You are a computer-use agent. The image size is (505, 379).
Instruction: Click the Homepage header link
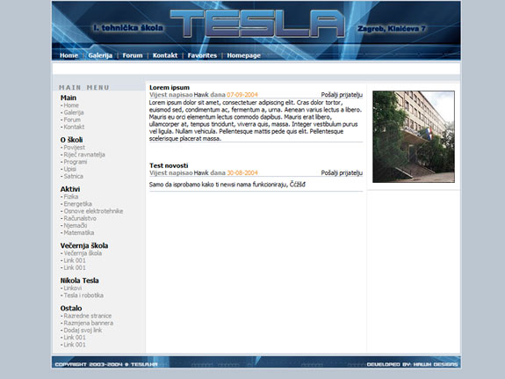(x=244, y=55)
